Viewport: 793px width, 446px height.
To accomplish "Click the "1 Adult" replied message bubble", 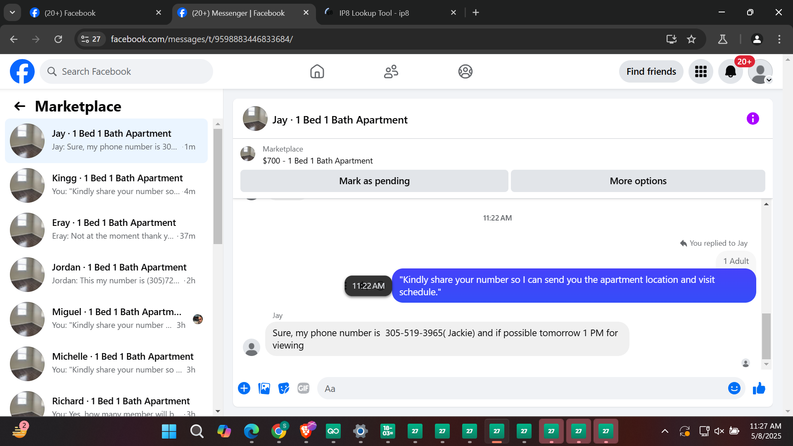I will (x=736, y=261).
